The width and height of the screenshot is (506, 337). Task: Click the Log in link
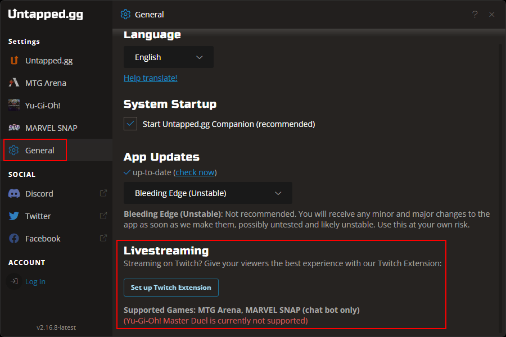point(35,281)
